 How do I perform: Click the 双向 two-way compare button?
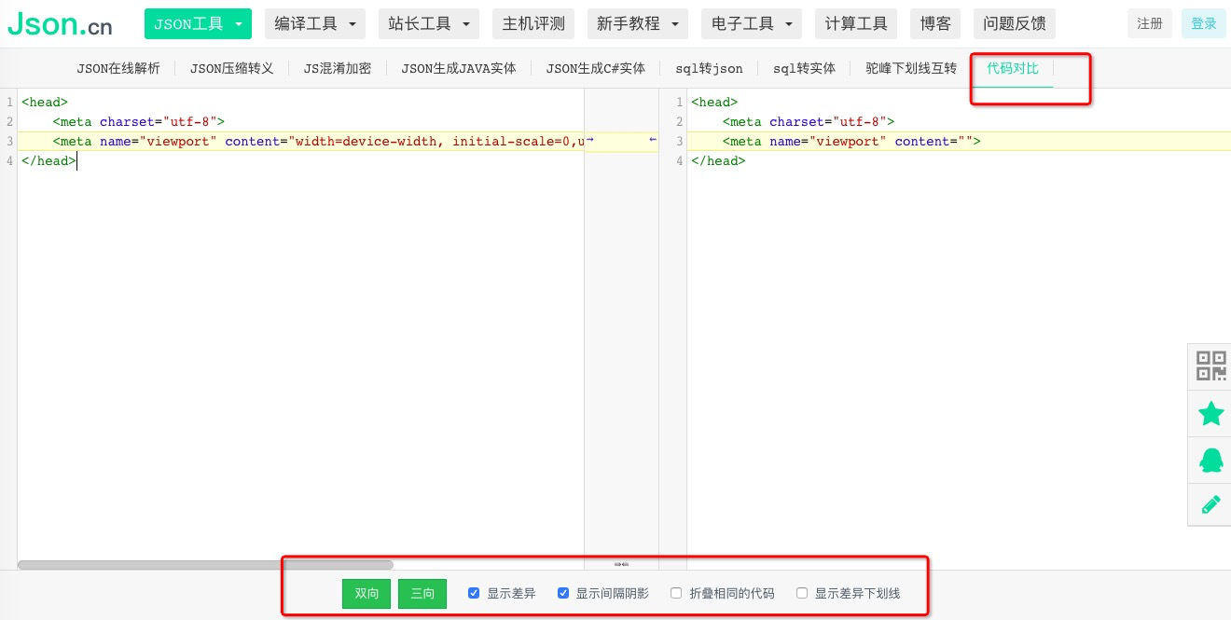(367, 594)
